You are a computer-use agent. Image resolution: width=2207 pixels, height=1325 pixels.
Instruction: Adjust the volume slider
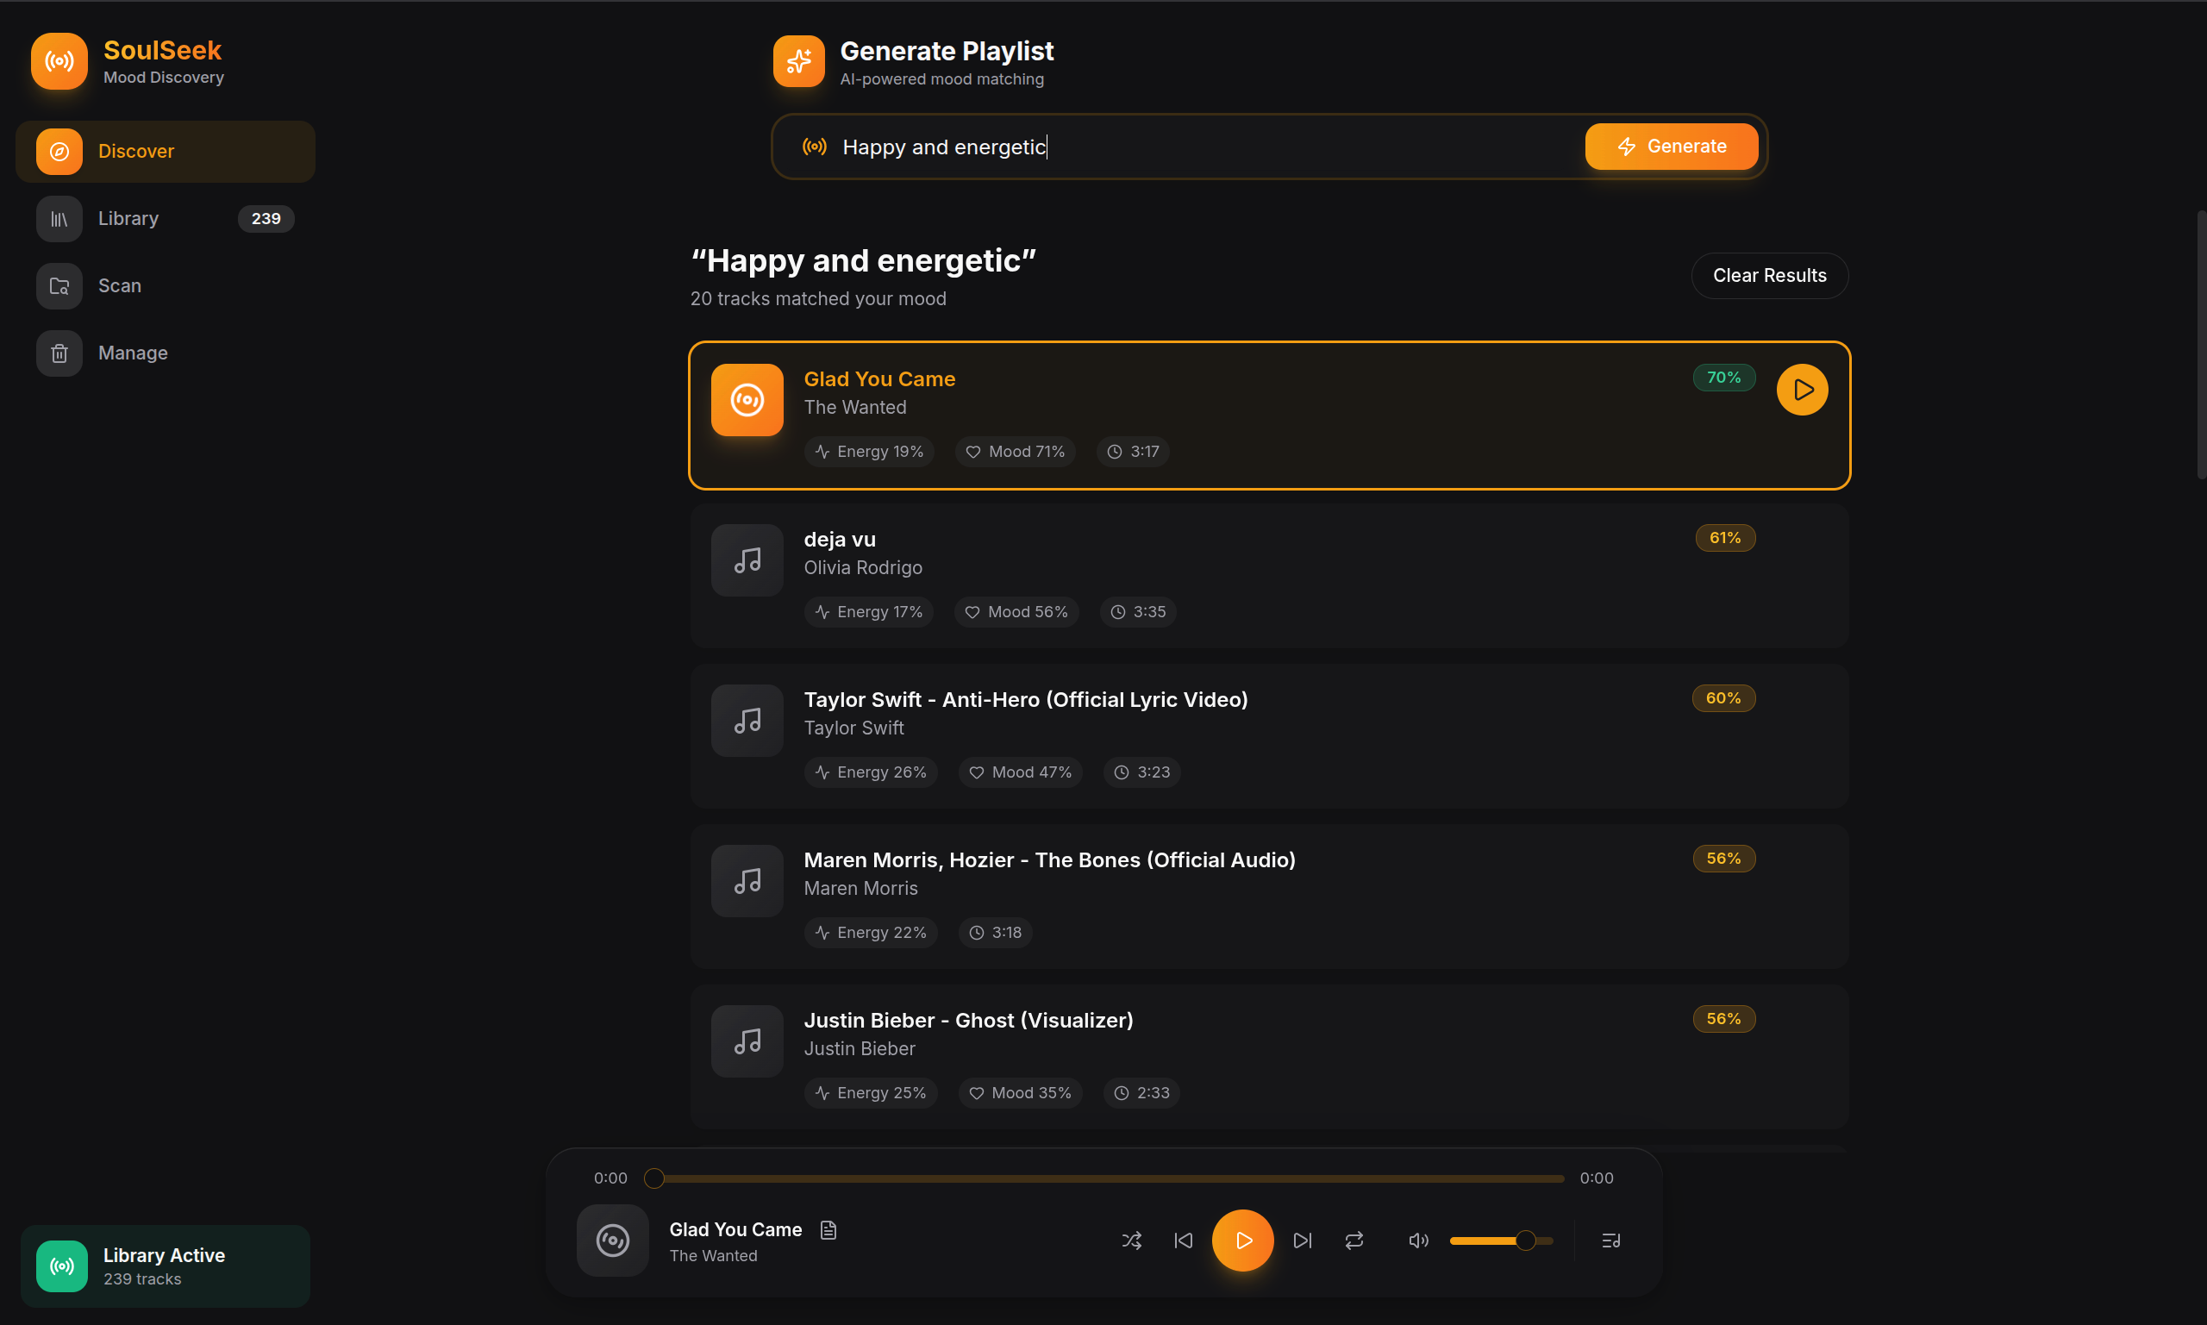pyautogui.click(x=1500, y=1241)
